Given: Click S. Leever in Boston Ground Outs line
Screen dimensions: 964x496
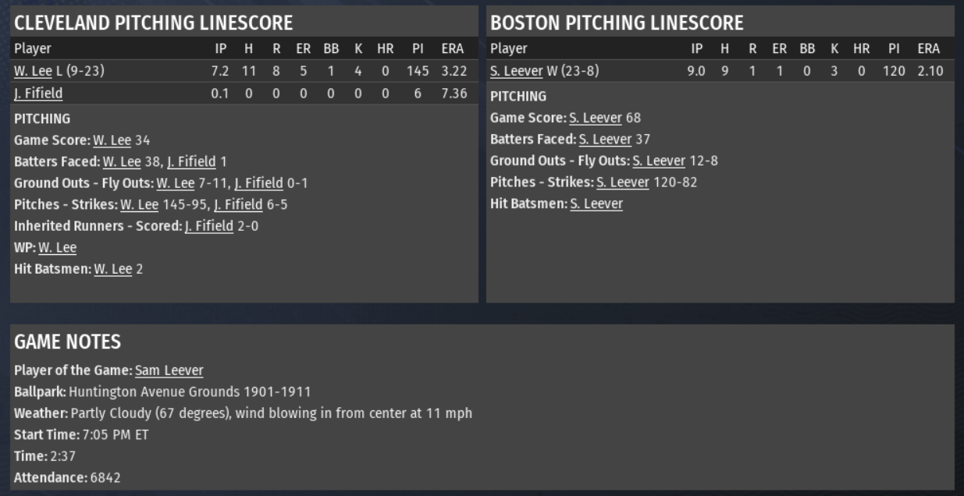Looking at the screenshot, I should (658, 161).
